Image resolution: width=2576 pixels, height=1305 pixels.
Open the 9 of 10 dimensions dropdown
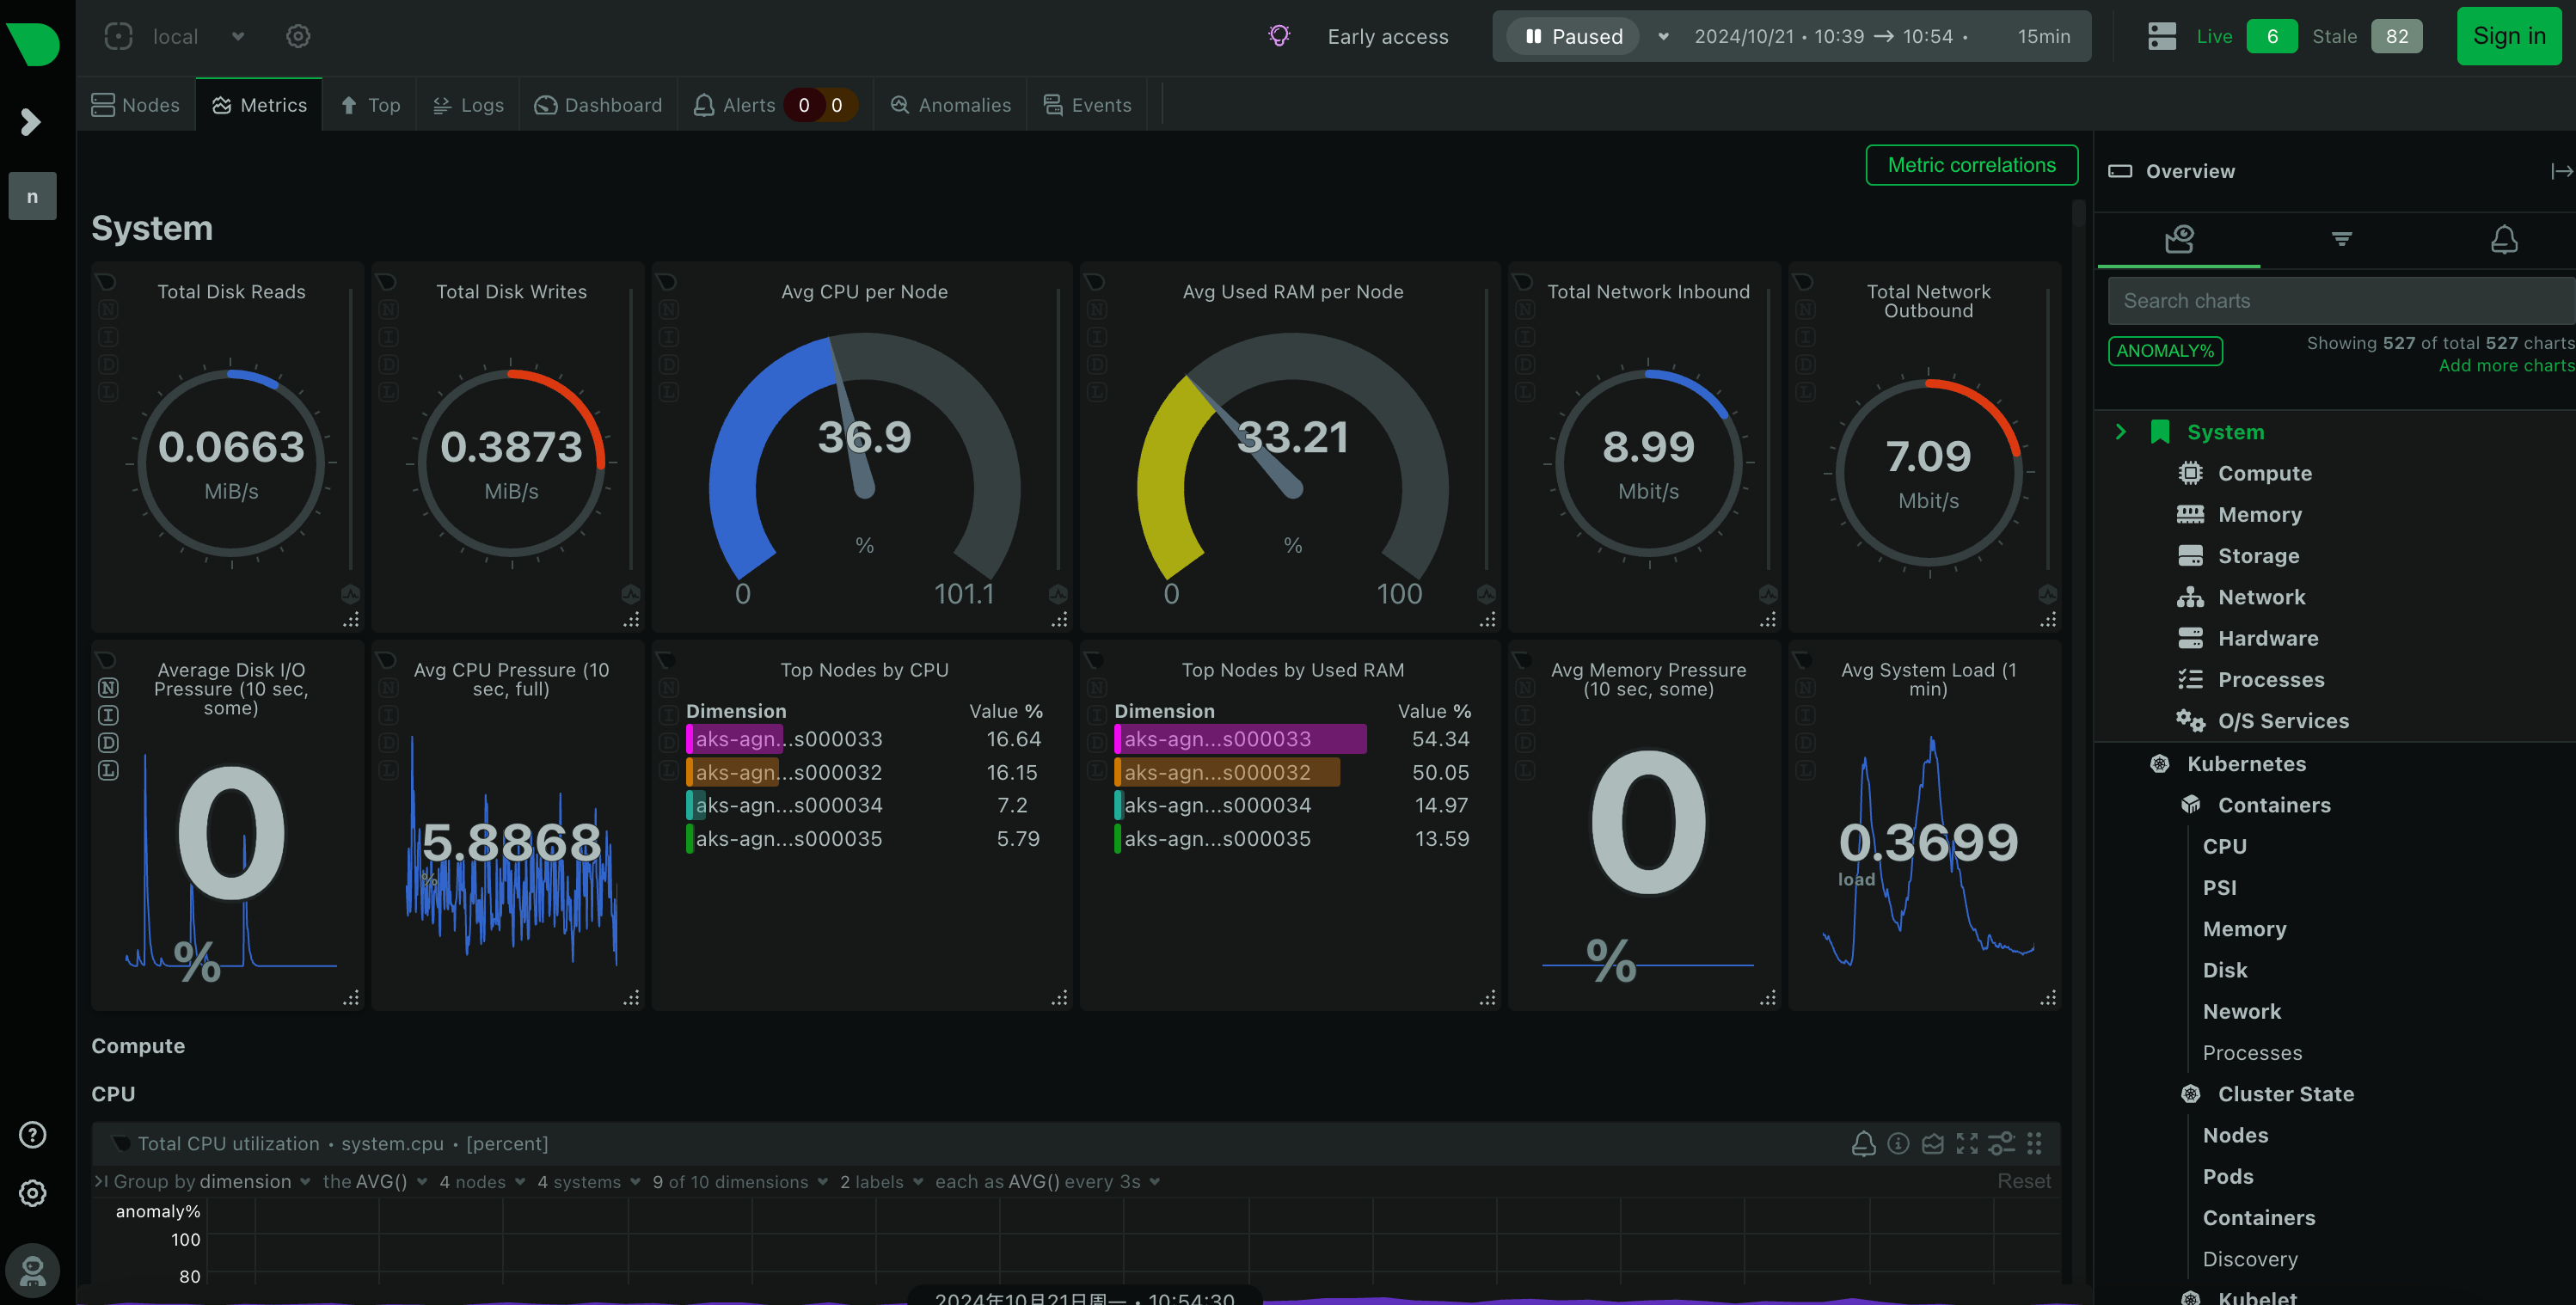(740, 1181)
